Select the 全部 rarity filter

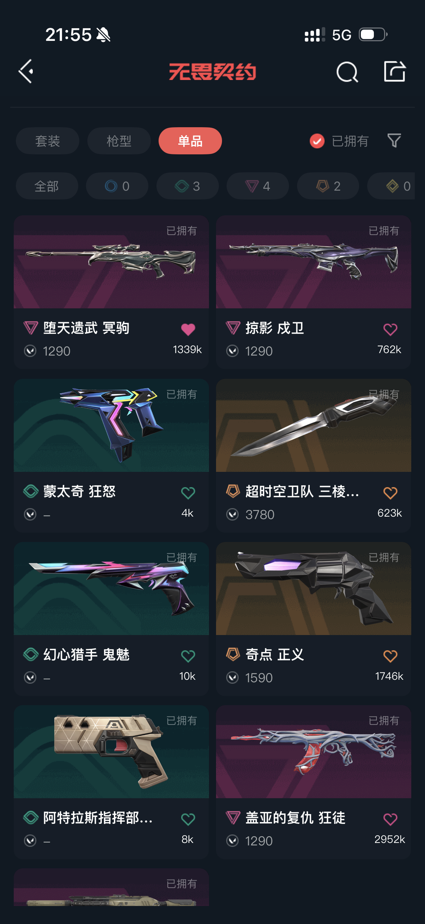click(47, 186)
